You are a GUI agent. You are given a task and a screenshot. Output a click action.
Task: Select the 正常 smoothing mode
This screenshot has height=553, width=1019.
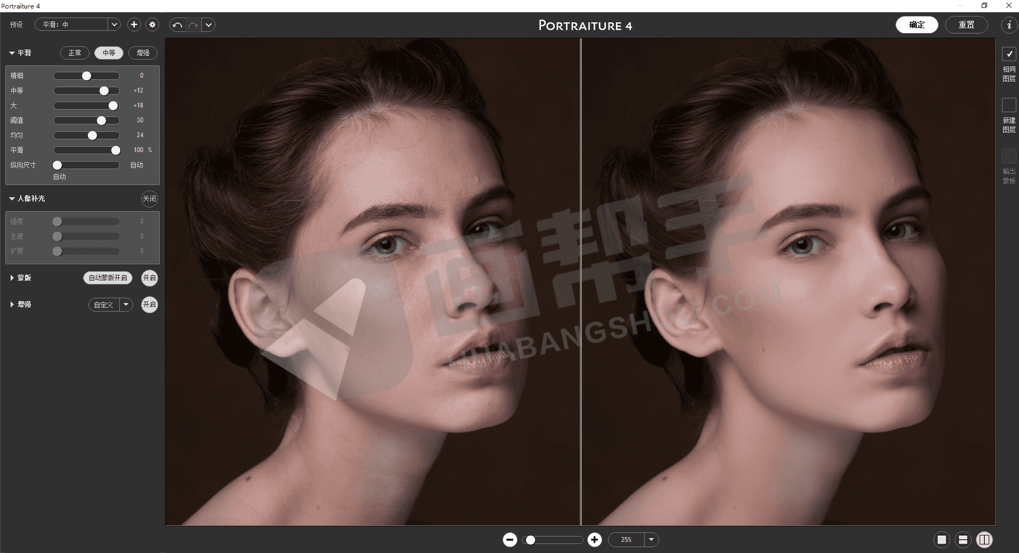(75, 53)
